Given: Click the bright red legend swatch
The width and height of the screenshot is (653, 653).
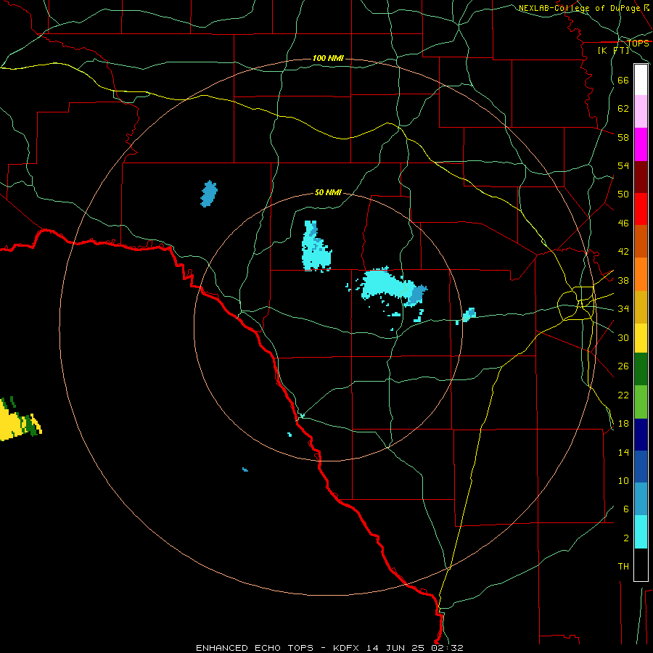Looking at the screenshot, I should pos(641,209).
